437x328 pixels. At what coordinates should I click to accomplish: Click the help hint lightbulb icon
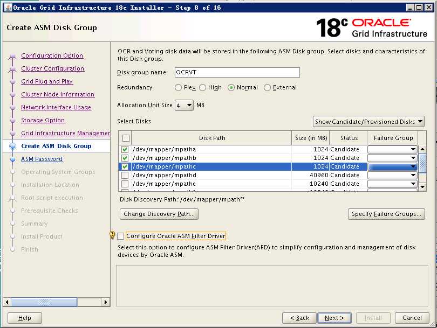coord(112,235)
